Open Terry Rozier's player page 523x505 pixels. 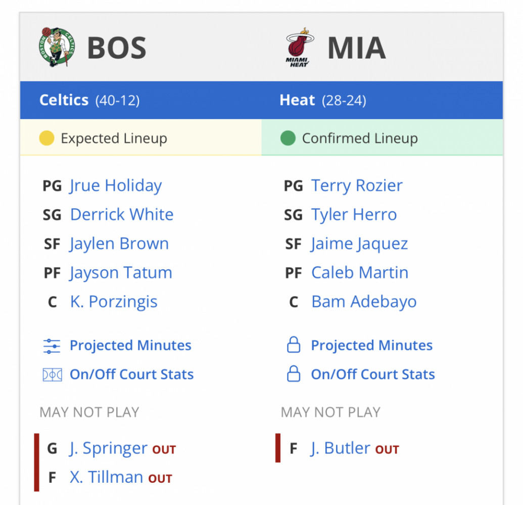click(357, 186)
